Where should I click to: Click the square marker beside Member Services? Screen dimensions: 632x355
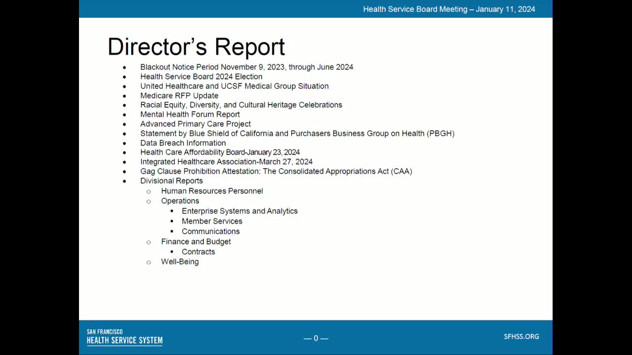point(172,221)
